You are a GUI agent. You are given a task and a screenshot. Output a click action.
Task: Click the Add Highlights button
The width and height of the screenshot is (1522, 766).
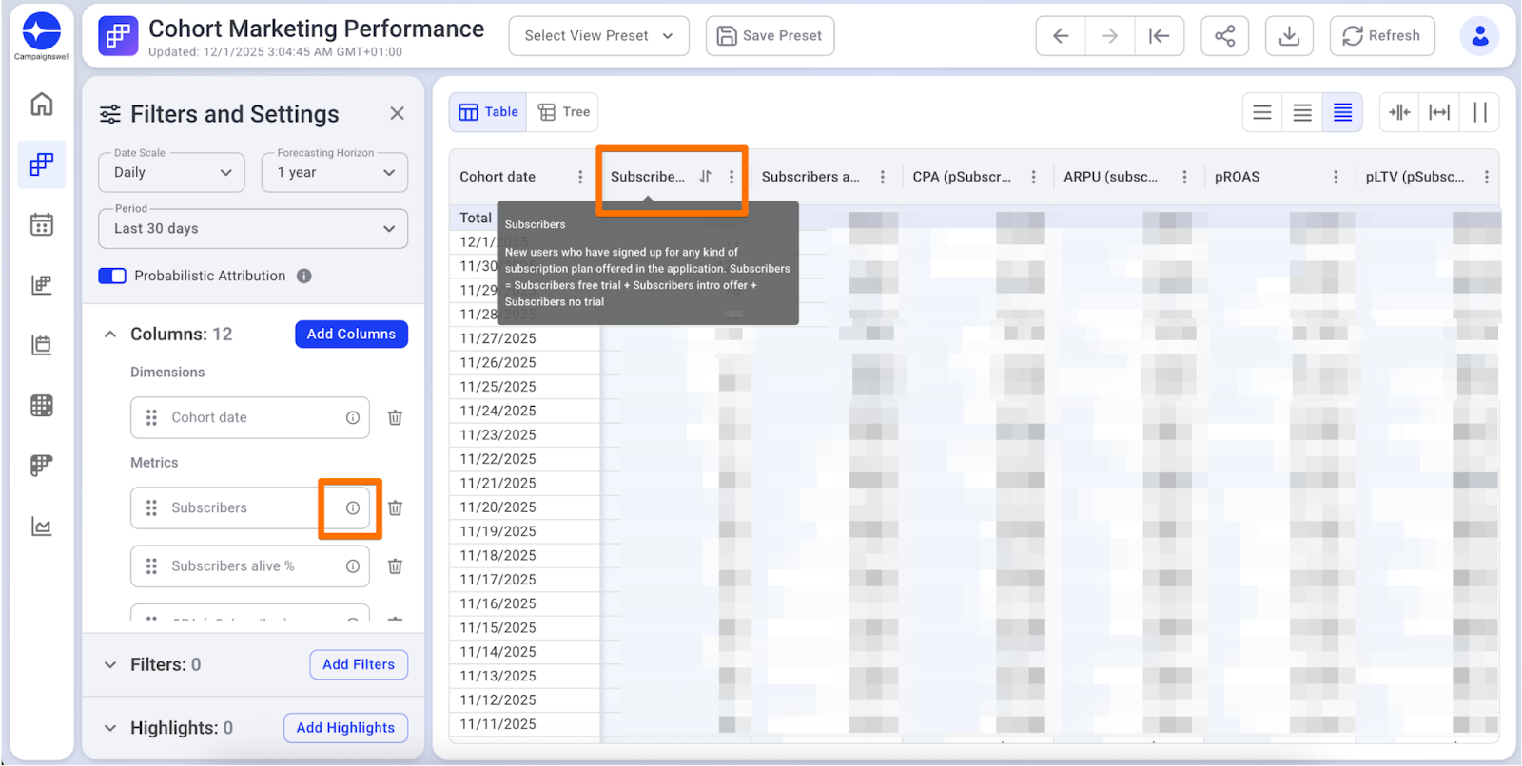(345, 728)
